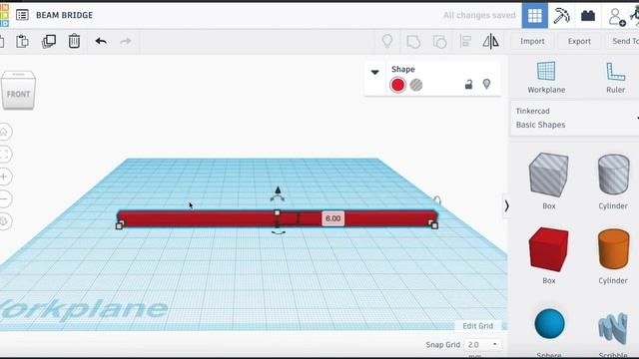Open the Snap Grid 2.0 dropdown

(482, 344)
